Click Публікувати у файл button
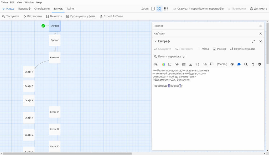The height and width of the screenshot is (155, 269). tap(81, 16)
